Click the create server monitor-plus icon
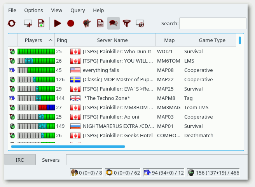 28,23
